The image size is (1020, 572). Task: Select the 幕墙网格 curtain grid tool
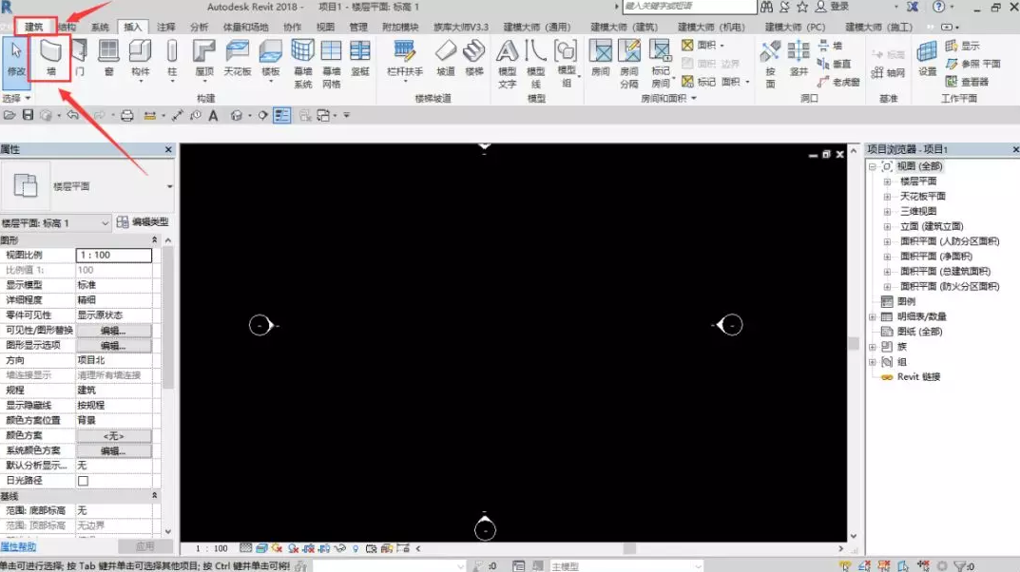331,63
